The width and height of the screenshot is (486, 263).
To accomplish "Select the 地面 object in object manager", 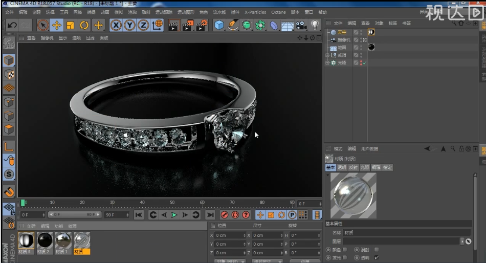I will click(x=342, y=48).
